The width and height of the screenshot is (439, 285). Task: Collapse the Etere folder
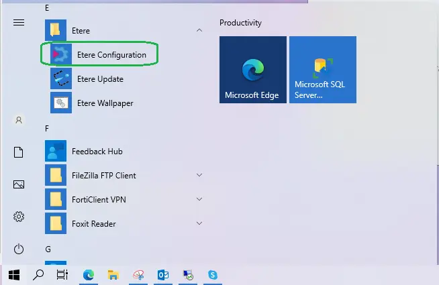(x=199, y=31)
